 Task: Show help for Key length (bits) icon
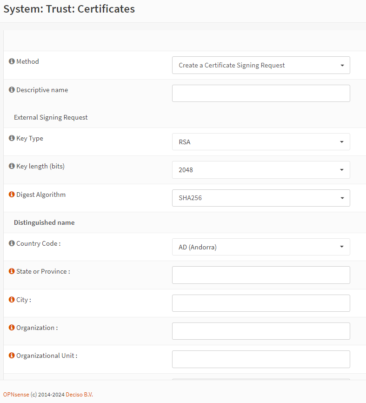[x=12, y=166]
